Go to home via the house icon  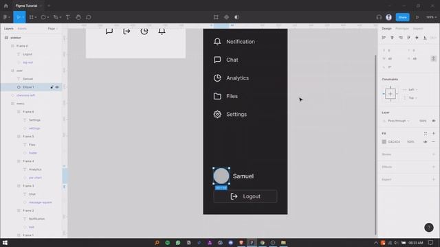tap(6, 5)
